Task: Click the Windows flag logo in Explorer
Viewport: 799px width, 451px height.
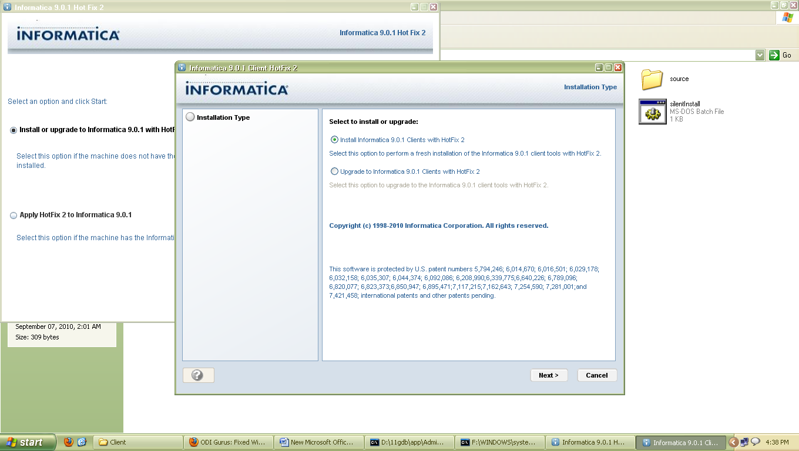Action: click(787, 18)
